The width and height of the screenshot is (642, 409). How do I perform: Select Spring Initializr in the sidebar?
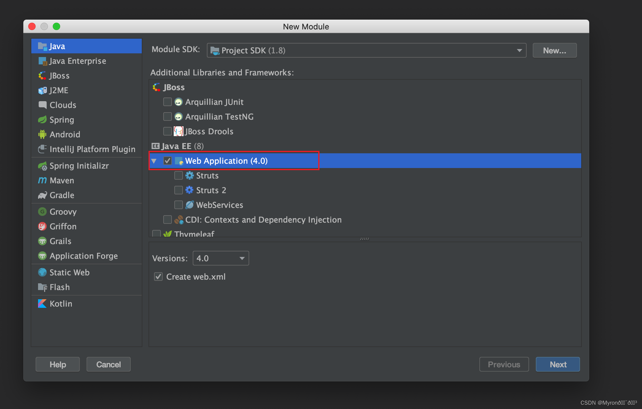click(x=79, y=166)
